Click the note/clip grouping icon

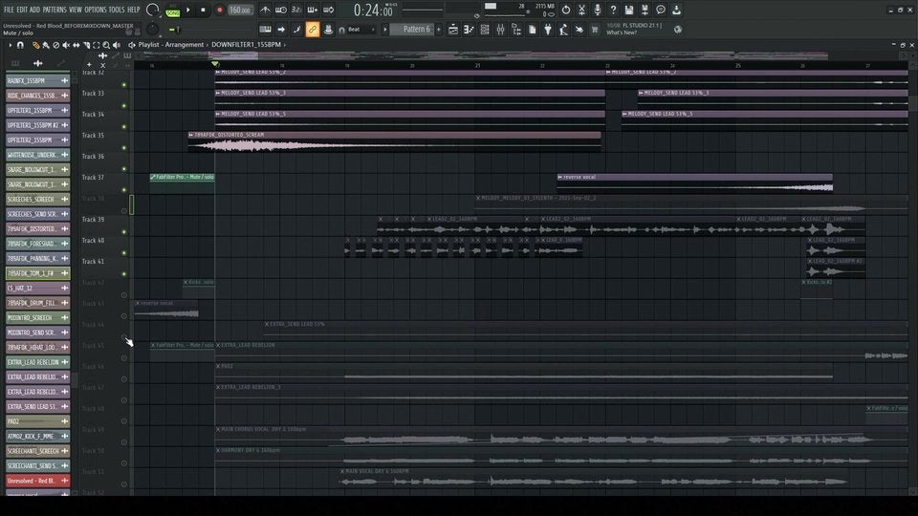click(x=296, y=30)
